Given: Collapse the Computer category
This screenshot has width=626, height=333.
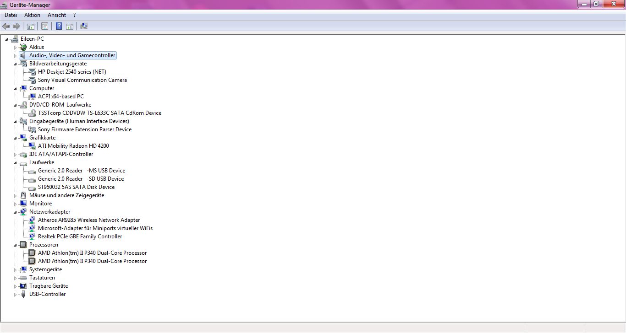Looking at the screenshot, I should [15, 89].
